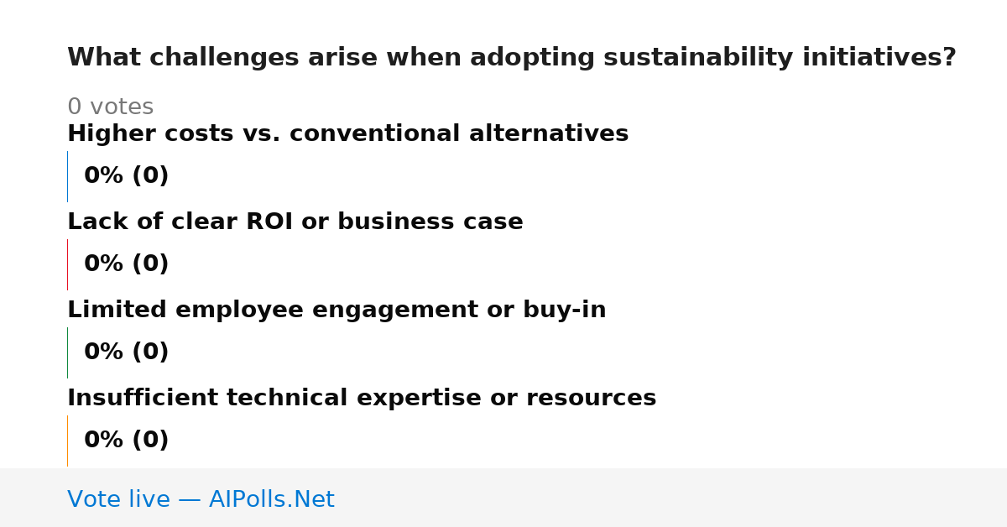Click the poll question about sustainability initiatives
This screenshot has width=1007, height=527.
512,58
